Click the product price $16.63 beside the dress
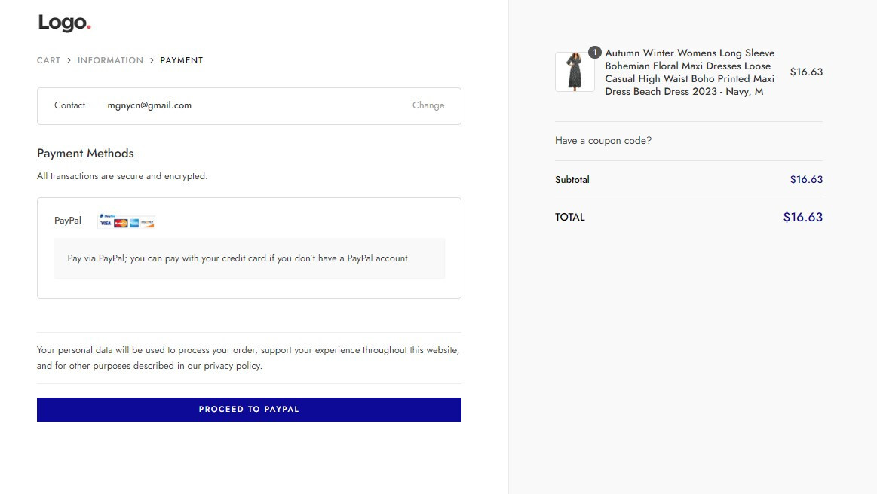 pyautogui.click(x=806, y=72)
